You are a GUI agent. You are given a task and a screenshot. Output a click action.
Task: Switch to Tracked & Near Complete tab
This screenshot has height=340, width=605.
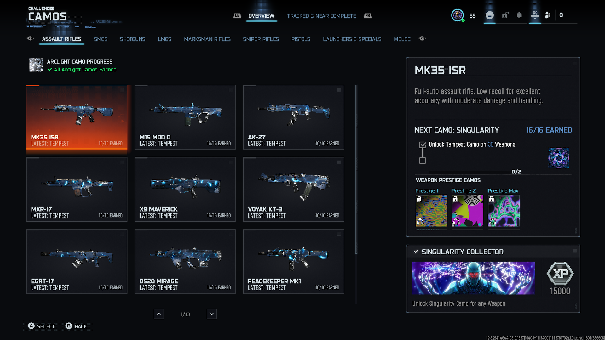click(321, 16)
